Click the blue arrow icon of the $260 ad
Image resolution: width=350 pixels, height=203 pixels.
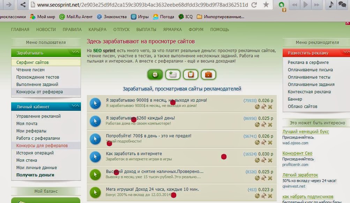click(95, 121)
